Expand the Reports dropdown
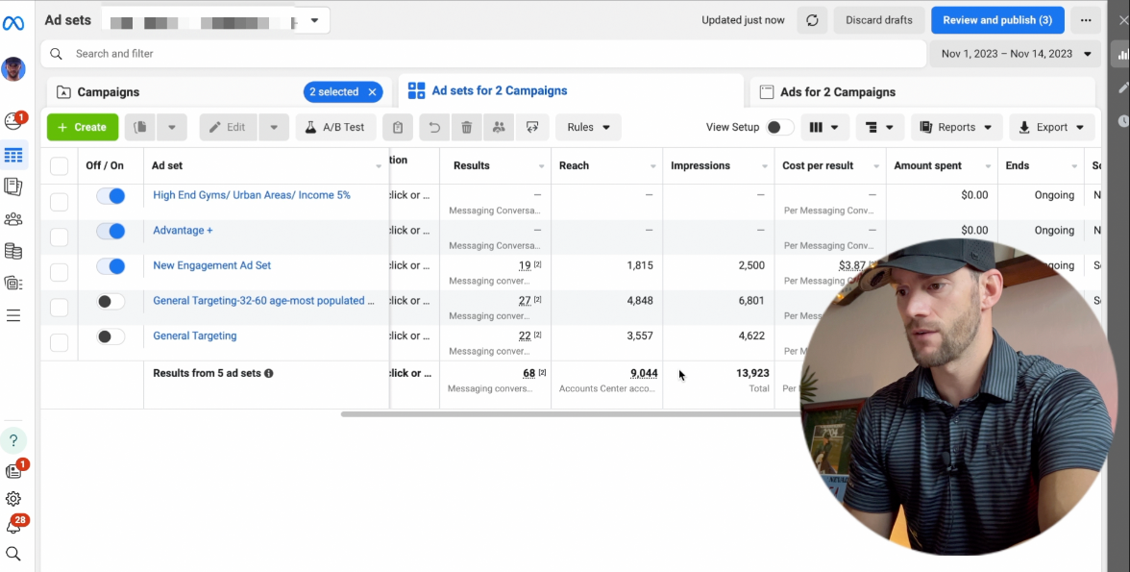The image size is (1130, 572). [956, 127]
